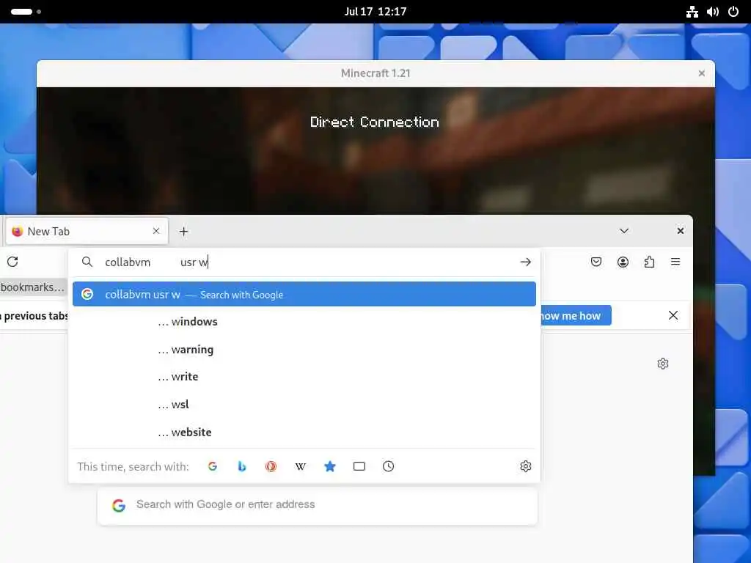Search bookmarks using star icon

329,466
